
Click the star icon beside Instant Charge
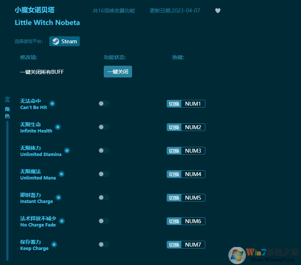[59, 197]
